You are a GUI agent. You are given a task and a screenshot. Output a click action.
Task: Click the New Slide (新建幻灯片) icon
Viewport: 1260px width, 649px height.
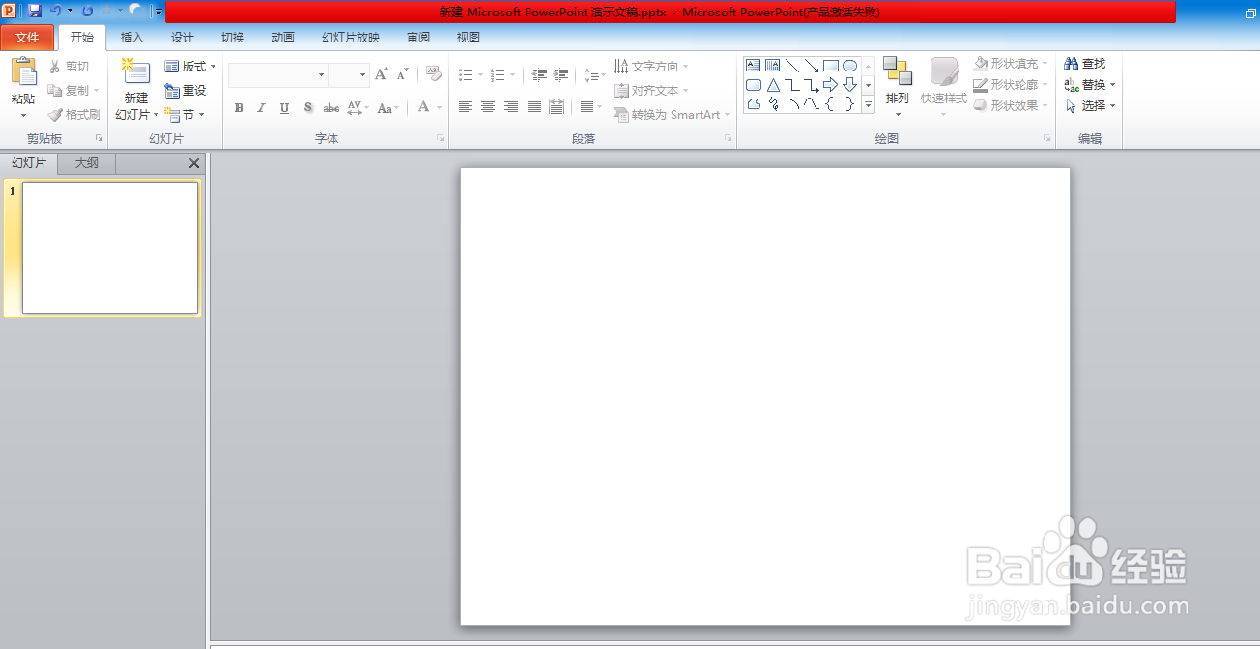pyautogui.click(x=136, y=72)
